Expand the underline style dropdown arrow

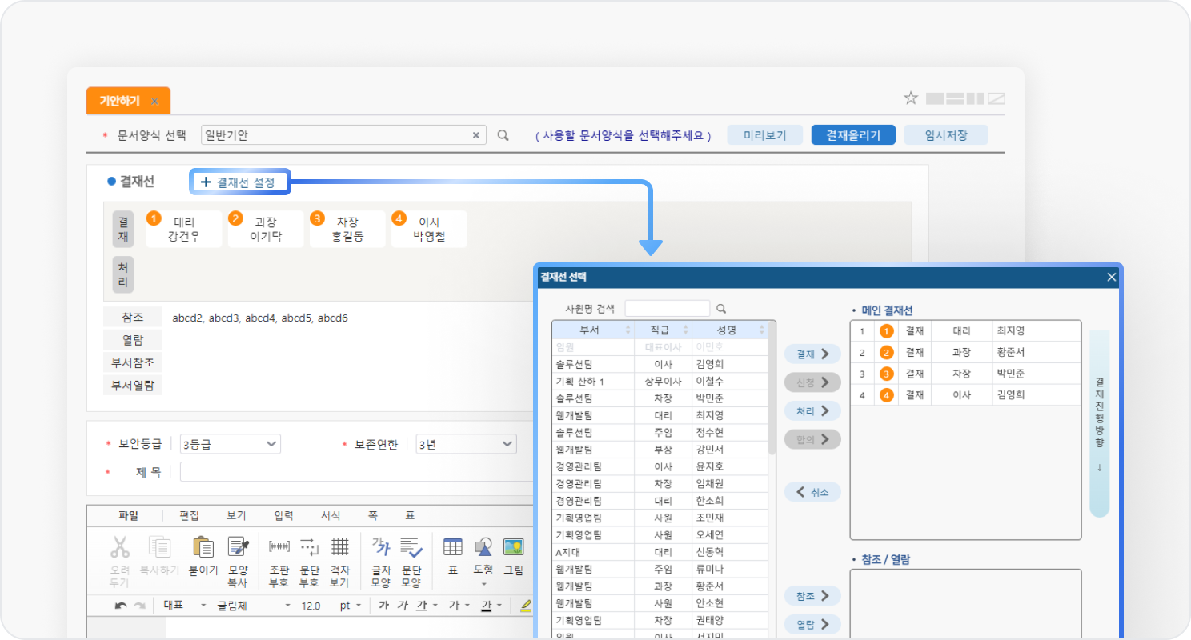pyautogui.click(x=435, y=606)
